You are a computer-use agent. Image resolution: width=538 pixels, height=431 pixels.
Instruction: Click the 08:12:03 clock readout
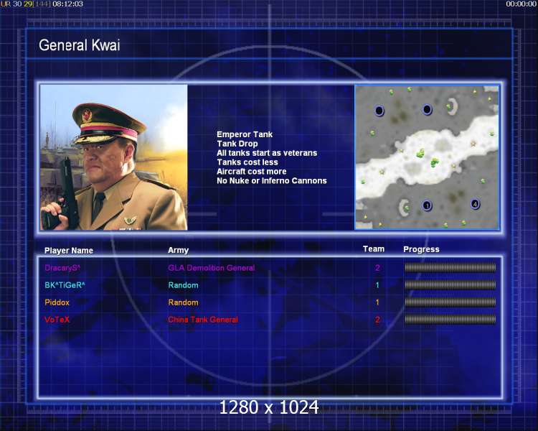67,4
